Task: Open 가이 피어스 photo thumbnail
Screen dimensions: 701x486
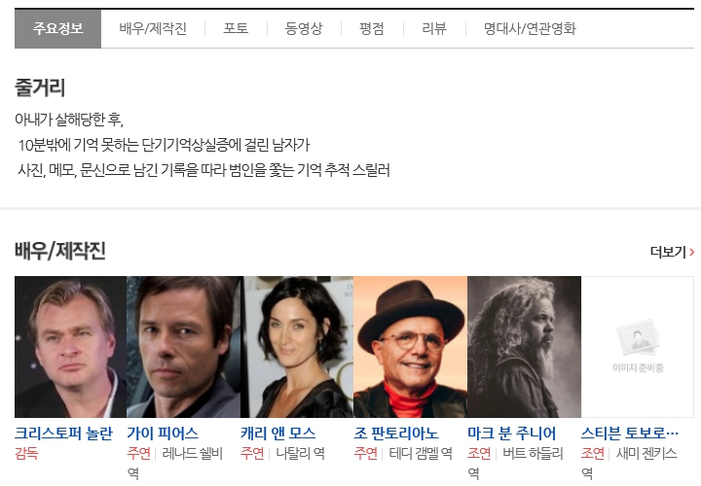Action: (x=183, y=347)
